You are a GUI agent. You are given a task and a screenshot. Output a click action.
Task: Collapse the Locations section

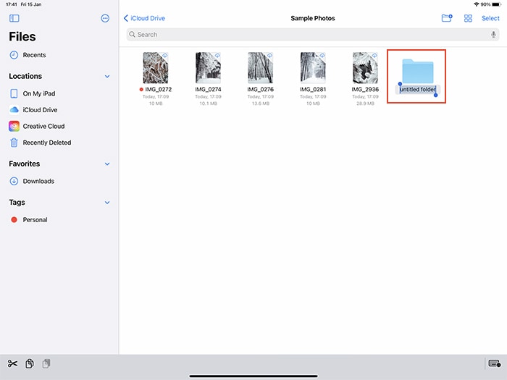[107, 77]
